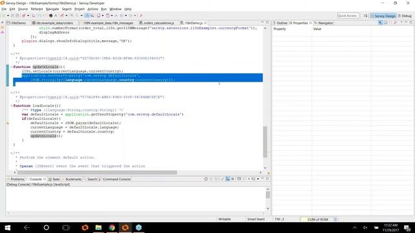The width and height of the screenshot is (415, 233).
Task: Select the Properties view tab
Action: coord(300,23)
